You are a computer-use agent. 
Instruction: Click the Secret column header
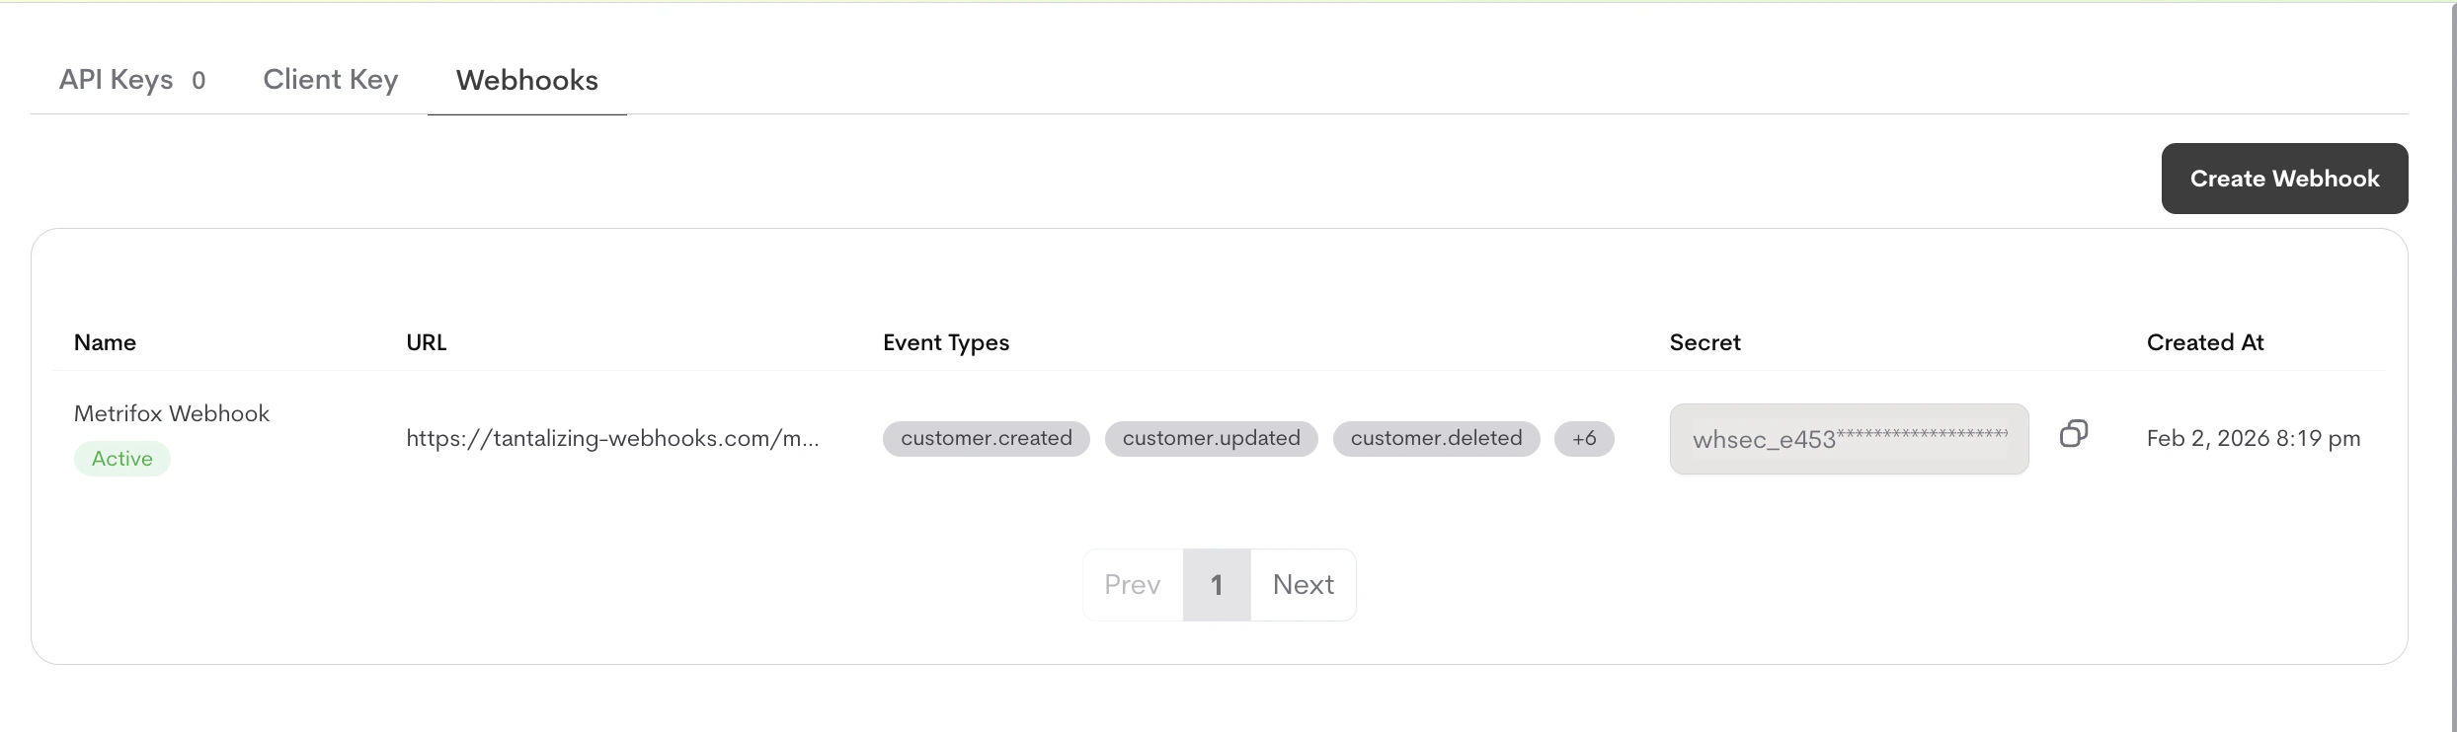(1704, 342)
